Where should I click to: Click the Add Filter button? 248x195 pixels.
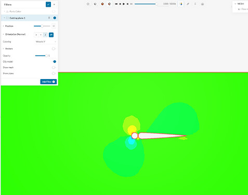[48, 82]
